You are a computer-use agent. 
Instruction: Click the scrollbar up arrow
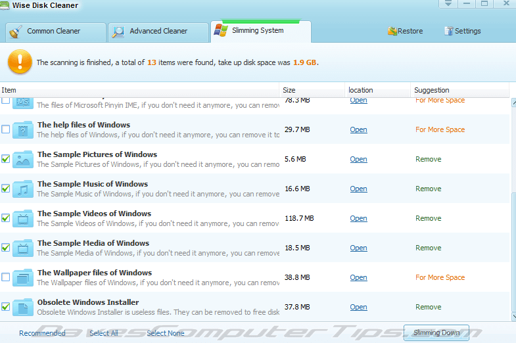click(x=513, y=103)
